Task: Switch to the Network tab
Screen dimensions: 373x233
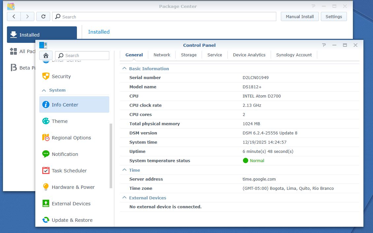Action: point(162,55)
